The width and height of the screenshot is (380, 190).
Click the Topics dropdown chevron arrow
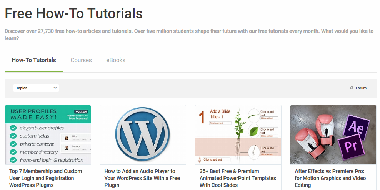coord(55,88)
